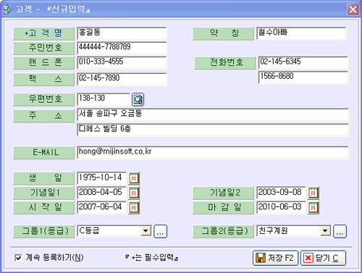Open group editor button next to C등급
The image size is (362, 273).
pyautogui.click(x=160, y=231)
